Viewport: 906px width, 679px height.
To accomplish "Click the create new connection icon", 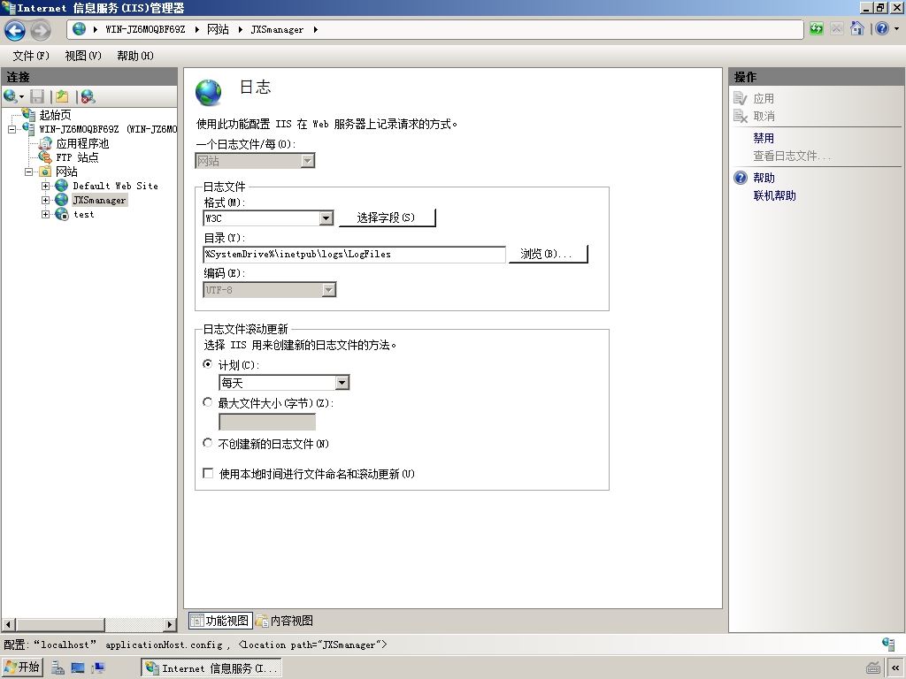I will point(11,96).
